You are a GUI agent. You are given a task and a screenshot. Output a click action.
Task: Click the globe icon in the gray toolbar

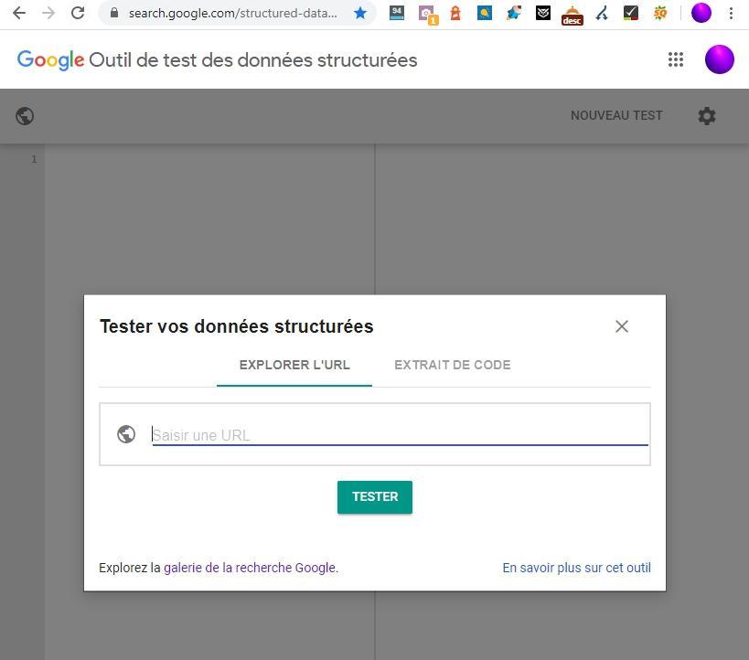(x=26, y=116)
